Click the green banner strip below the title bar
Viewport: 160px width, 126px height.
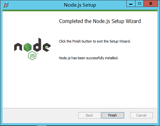click(80, 10)
